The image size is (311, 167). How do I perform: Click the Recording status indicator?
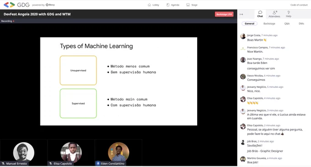8,21
